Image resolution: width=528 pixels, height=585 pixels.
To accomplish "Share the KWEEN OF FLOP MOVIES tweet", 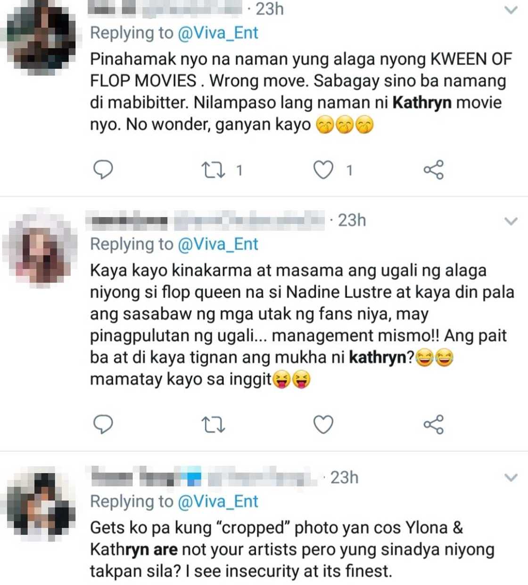I will [x=433, y=170].
